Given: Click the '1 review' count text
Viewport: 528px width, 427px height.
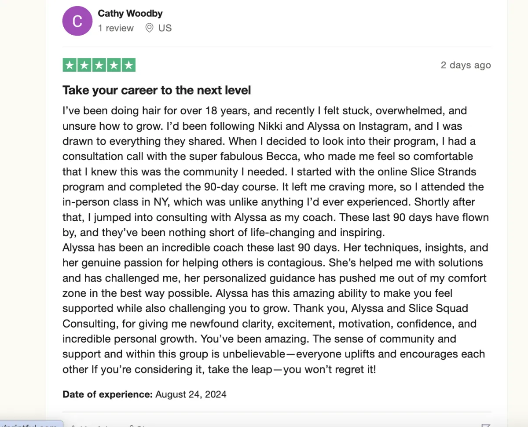Looking at the screenshot, I should pos(116,28).
